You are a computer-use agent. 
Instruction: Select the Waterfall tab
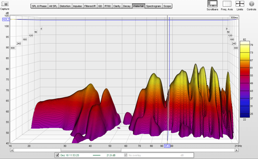click(x=139, y=6)
